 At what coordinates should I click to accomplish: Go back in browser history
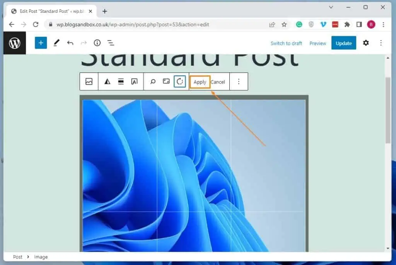pos(12,24)
